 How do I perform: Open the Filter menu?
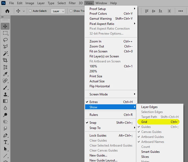(72, 3)
